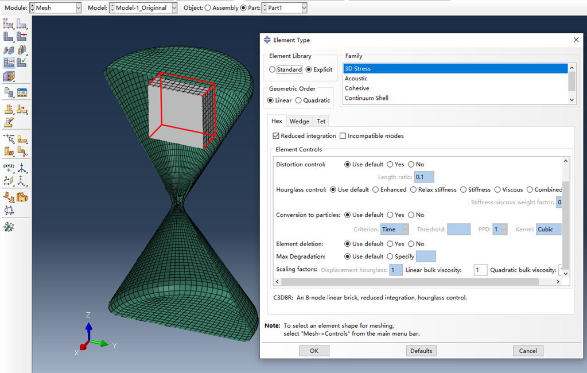
Task: Open the Module dropdown showing Mesh
Action: coord(55,8)
